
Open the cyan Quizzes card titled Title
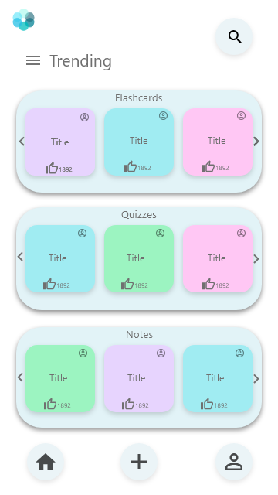(60, 258)
